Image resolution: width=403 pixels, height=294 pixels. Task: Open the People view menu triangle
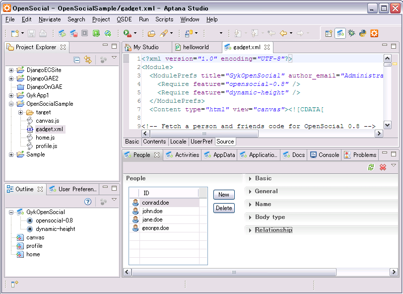tap(394, 165)
